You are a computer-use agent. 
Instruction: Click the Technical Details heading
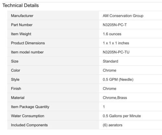[x=20, y=6]
